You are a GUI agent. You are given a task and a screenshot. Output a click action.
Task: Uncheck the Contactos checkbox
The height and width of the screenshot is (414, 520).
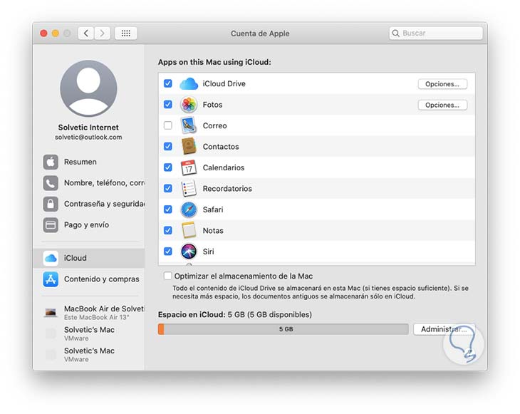click(x=168, y=146)
